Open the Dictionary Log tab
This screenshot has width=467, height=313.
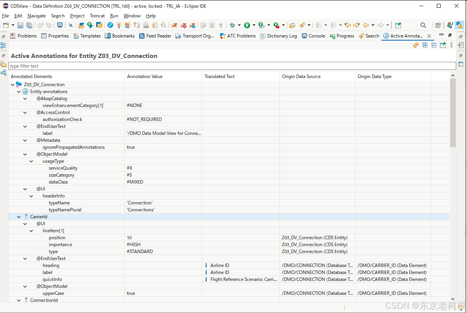tap(279, 36)
